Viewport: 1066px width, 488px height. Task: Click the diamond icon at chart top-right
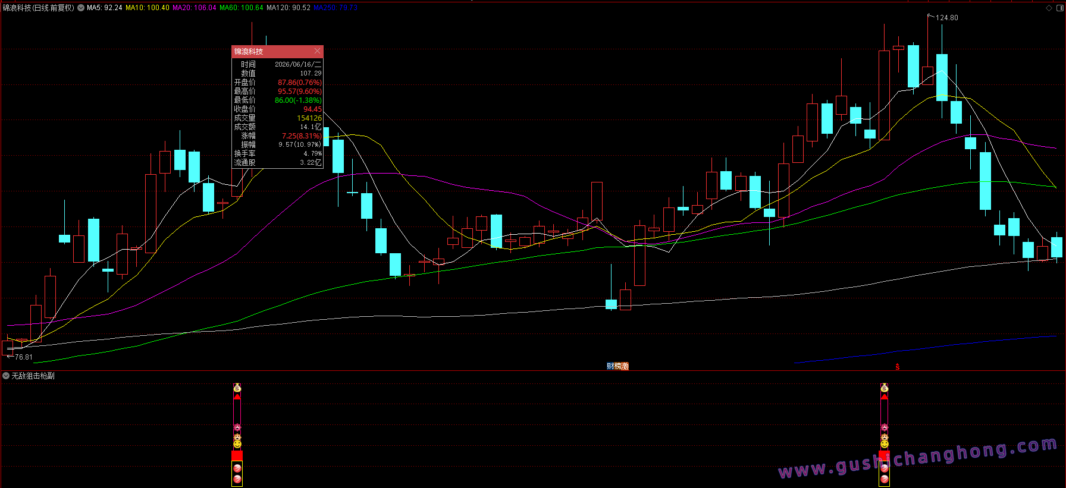pos(1049,8)
